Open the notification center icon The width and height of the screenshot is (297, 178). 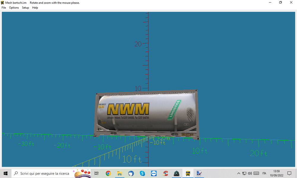(289, 173)
